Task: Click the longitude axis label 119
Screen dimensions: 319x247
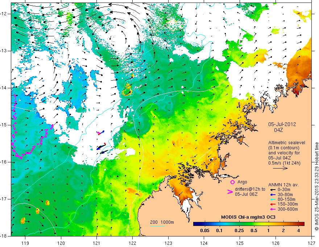Action: [25, 243]
